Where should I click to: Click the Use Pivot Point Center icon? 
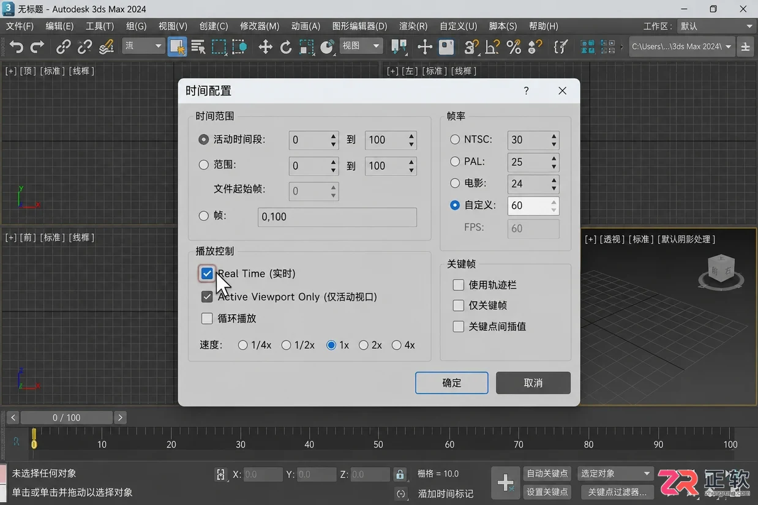coord(399,47)
